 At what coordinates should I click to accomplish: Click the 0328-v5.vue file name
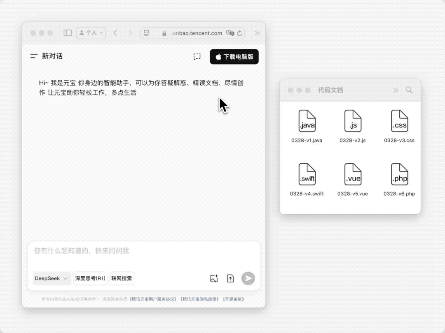353,194
